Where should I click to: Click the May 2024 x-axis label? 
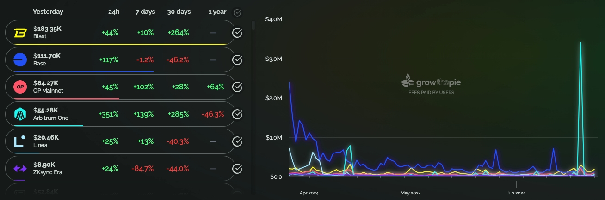coord(411,193)
